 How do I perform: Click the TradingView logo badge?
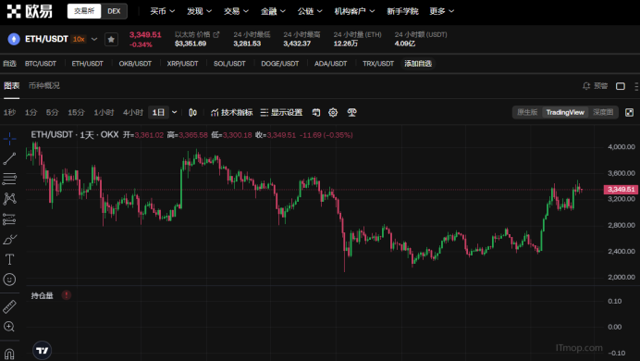coord(42,351)
